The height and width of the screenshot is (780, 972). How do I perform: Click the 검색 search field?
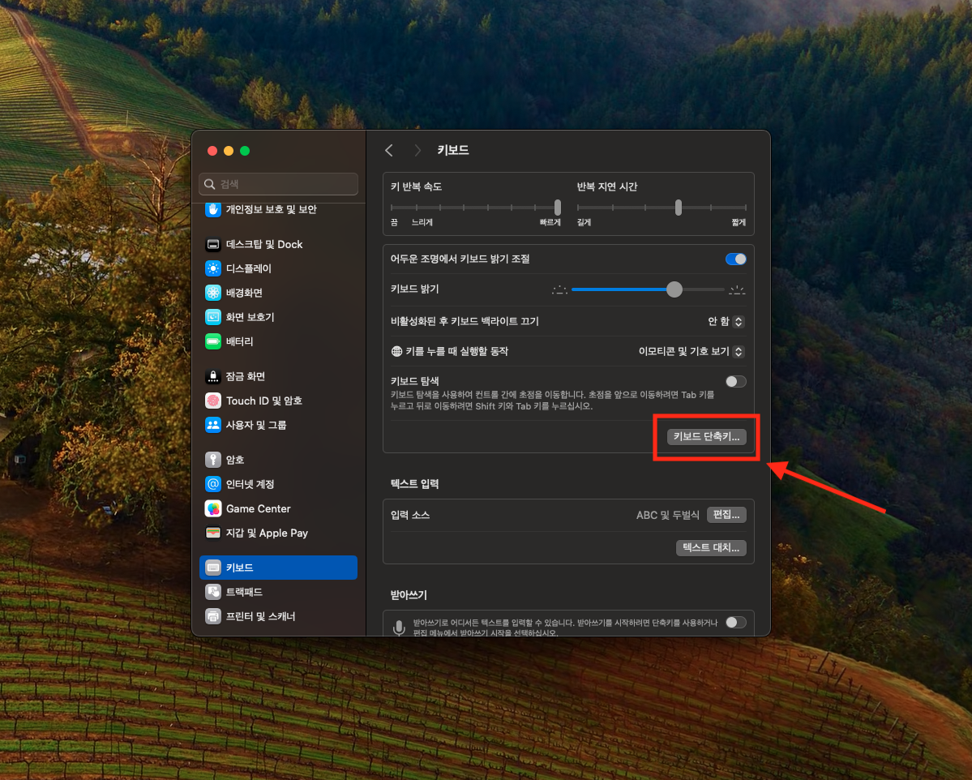(x=278, y=184)
